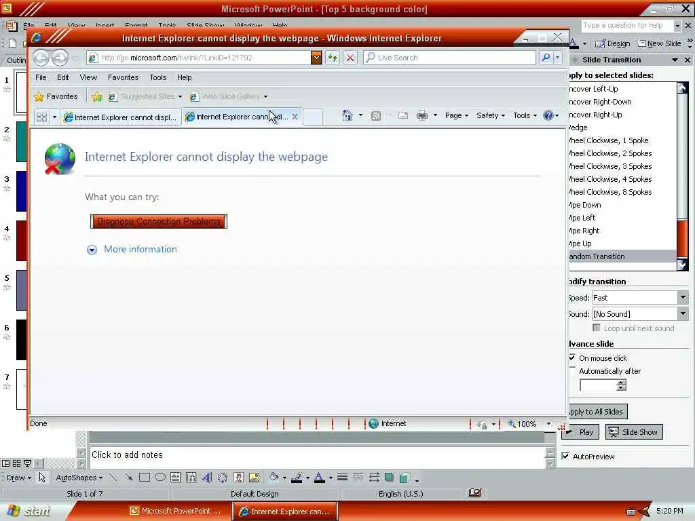
Task: Toggle the Automatically after checkbox
Action: (572, 370)
